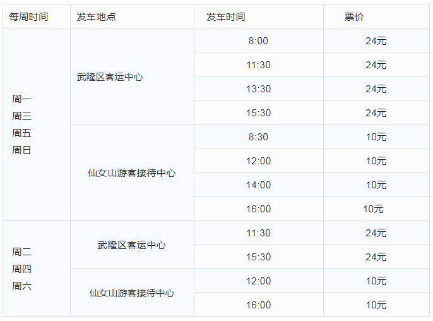
Task: Click the 每周时间 column header
Action: (28, 16)
